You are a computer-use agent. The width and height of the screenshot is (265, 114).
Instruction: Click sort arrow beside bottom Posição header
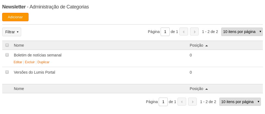[207, 89]
